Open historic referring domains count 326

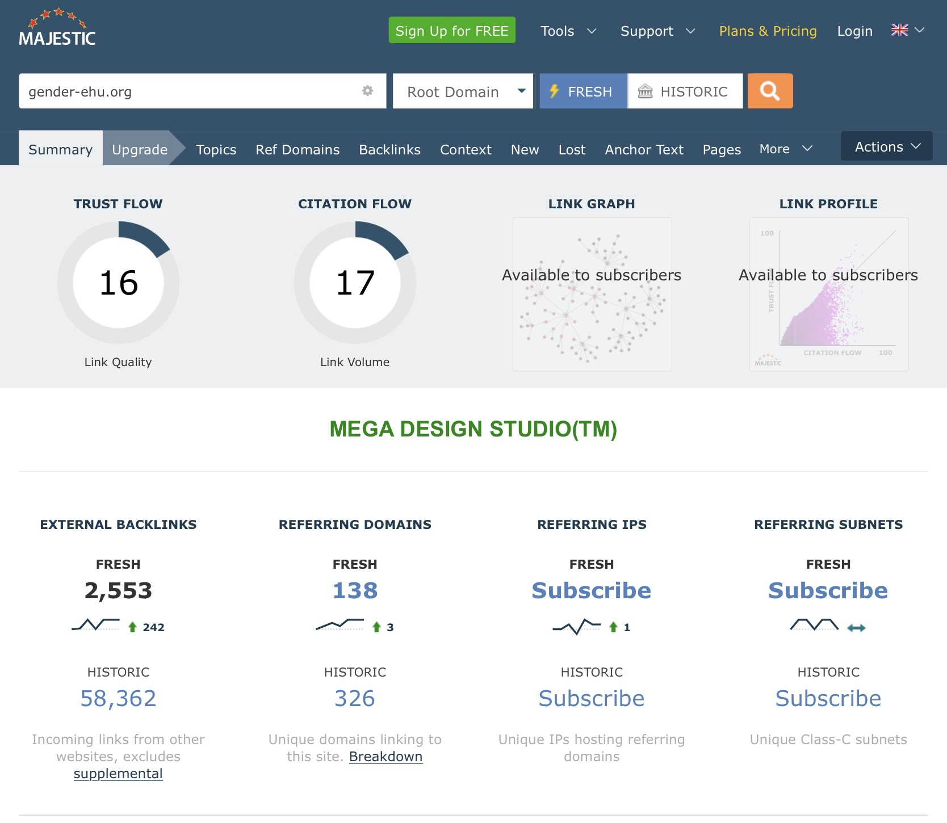tap(355, 698)
